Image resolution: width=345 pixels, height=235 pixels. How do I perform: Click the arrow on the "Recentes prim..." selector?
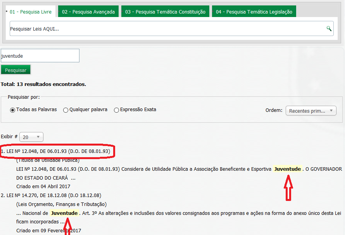click(330, 110)
